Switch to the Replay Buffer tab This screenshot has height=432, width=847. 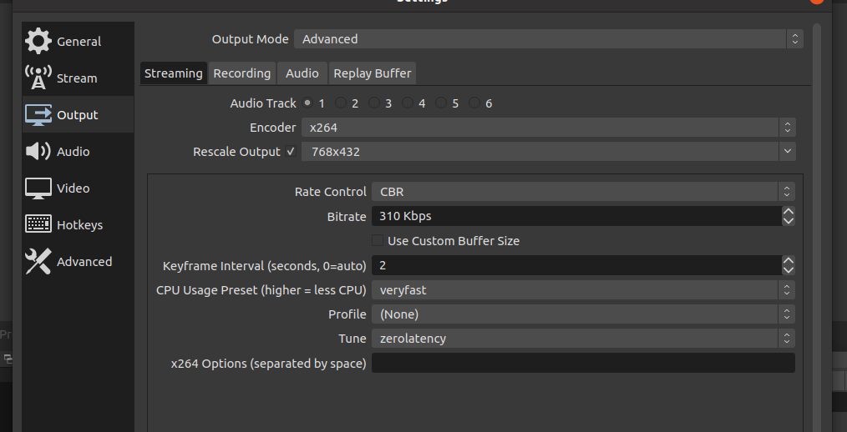point(373,73)
